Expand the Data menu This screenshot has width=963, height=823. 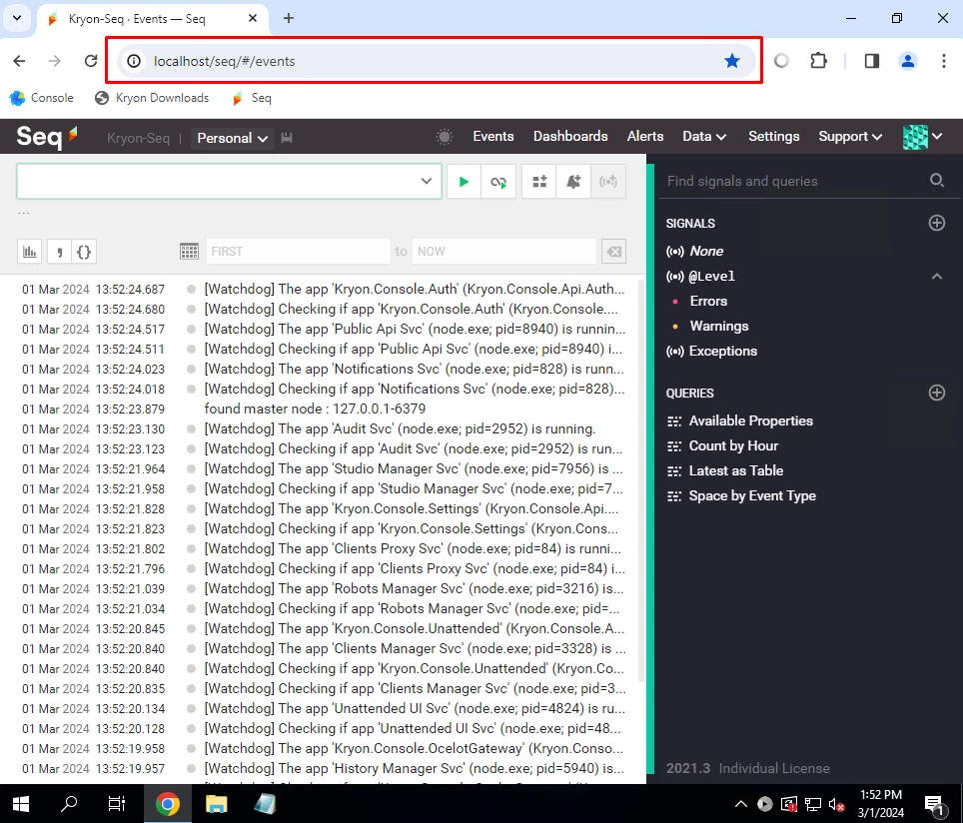pyautogui.click(x=704, y=137)
